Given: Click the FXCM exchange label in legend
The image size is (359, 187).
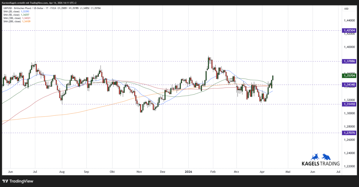Looking at the screenshot, I should [x=54, y=8].
